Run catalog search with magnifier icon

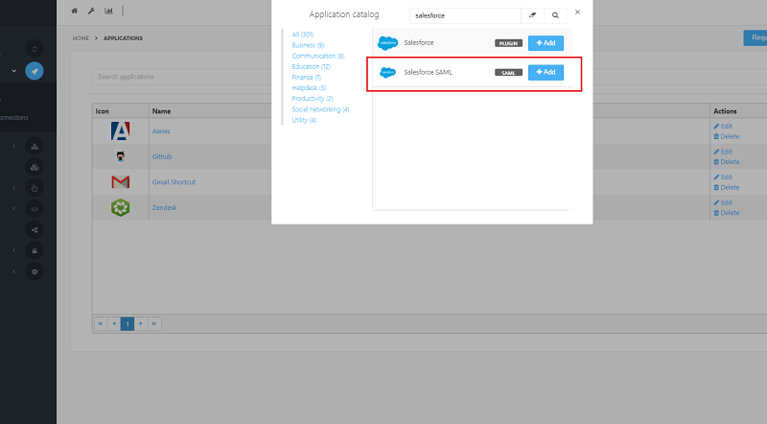click(x=555, y=15)
